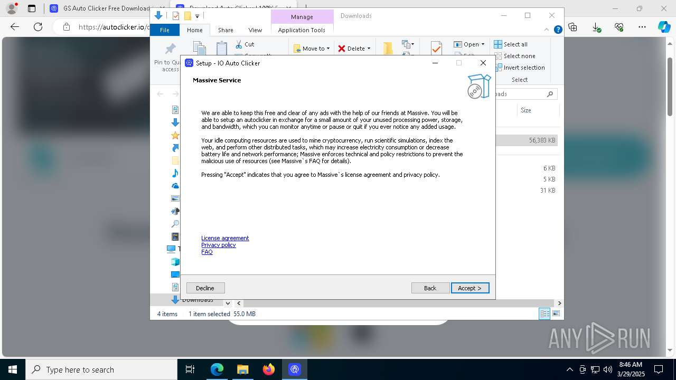The height and width of the screenshot is (380, 676).
Task: Select the 31 KB file row
Action: 527,190
